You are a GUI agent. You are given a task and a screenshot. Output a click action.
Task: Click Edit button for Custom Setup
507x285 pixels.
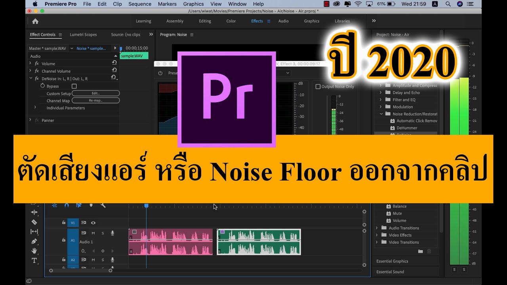(x=95, y=93)
